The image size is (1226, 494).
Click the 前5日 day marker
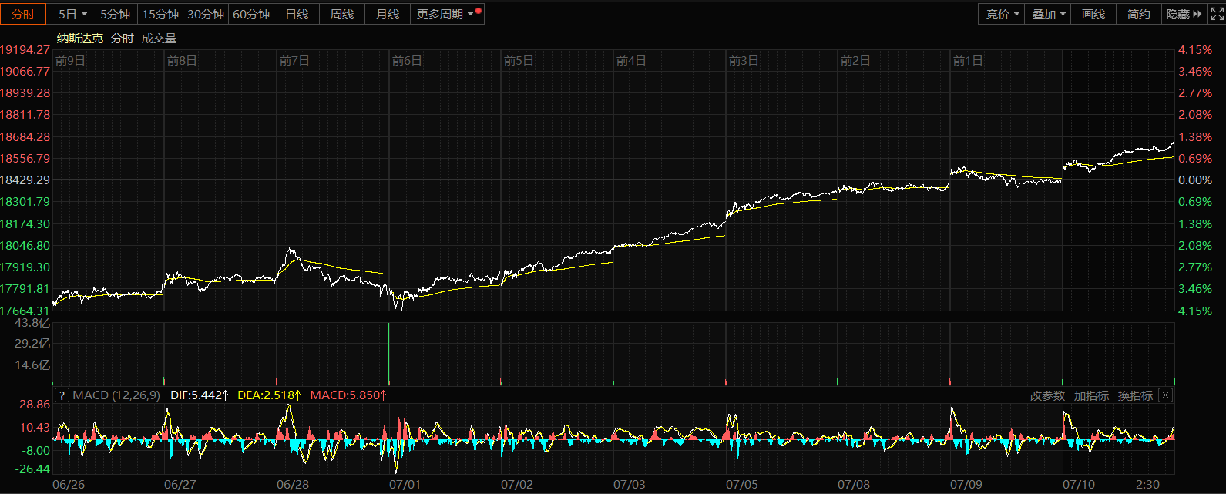click(519, 61)
